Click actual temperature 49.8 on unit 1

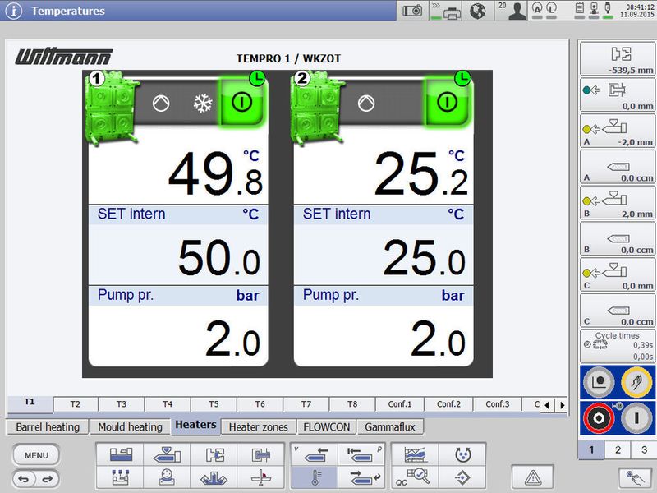tap(216, 173)
